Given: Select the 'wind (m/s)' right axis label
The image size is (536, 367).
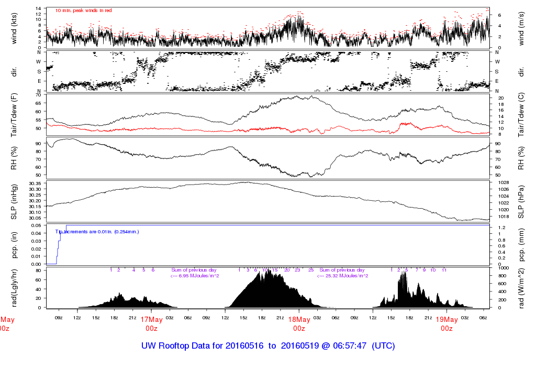Looking at the screenshot, I should coord(521,28).
